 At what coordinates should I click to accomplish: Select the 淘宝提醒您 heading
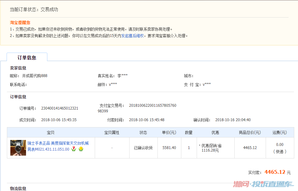click(20, 23)
